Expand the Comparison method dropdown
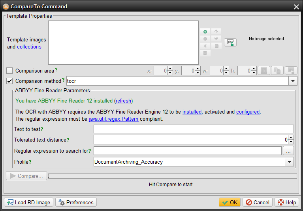The width and height of the screenshot is (303, 211). pos(293,81)
